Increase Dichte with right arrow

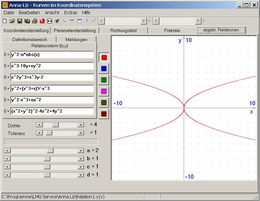[x=80, y=125]
